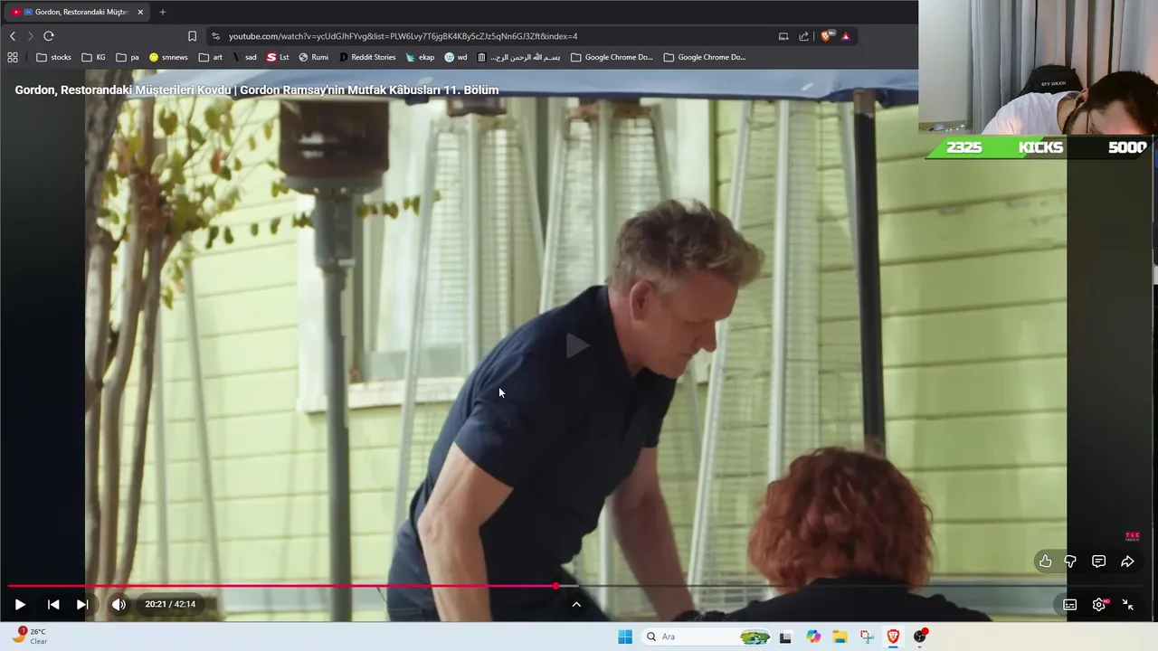Screen dimensions: 1158x651
Task: Exit fullscreen mode with the shrink arrows
Action: (1128, 604)
